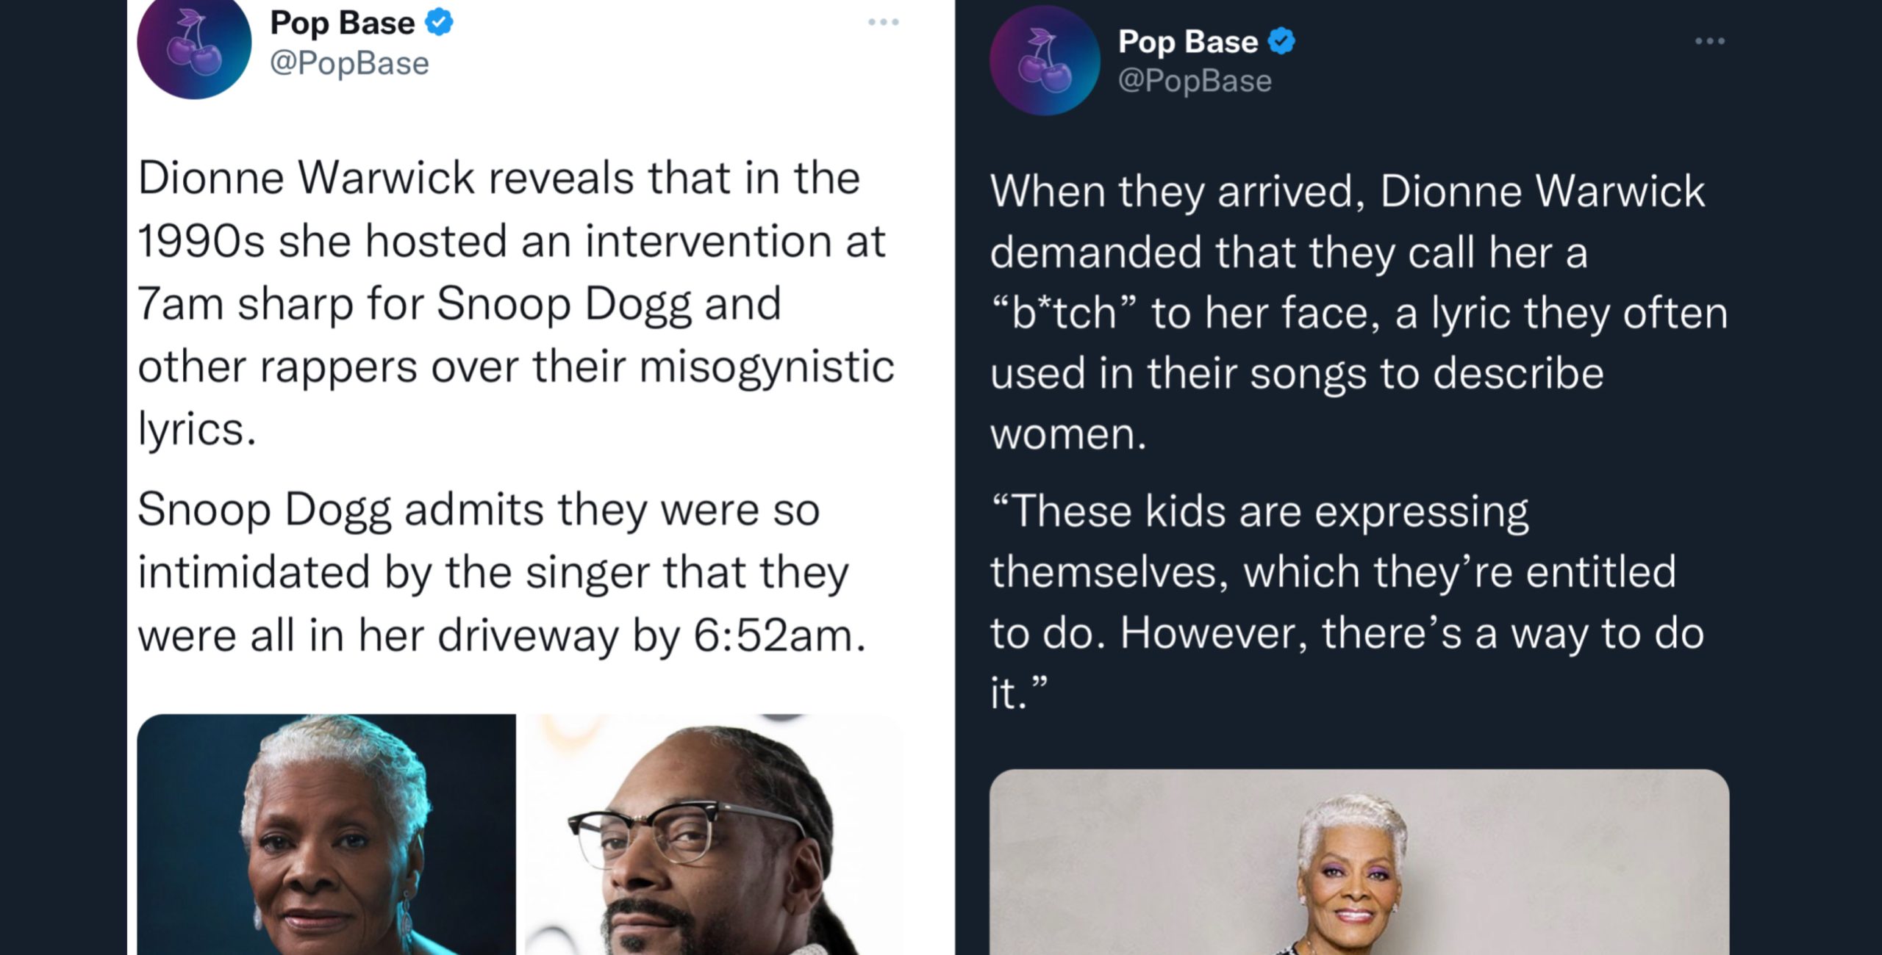Open Pop Base avatar in the light-theme tweet
Screen dimensions: 1882x955
194,44
